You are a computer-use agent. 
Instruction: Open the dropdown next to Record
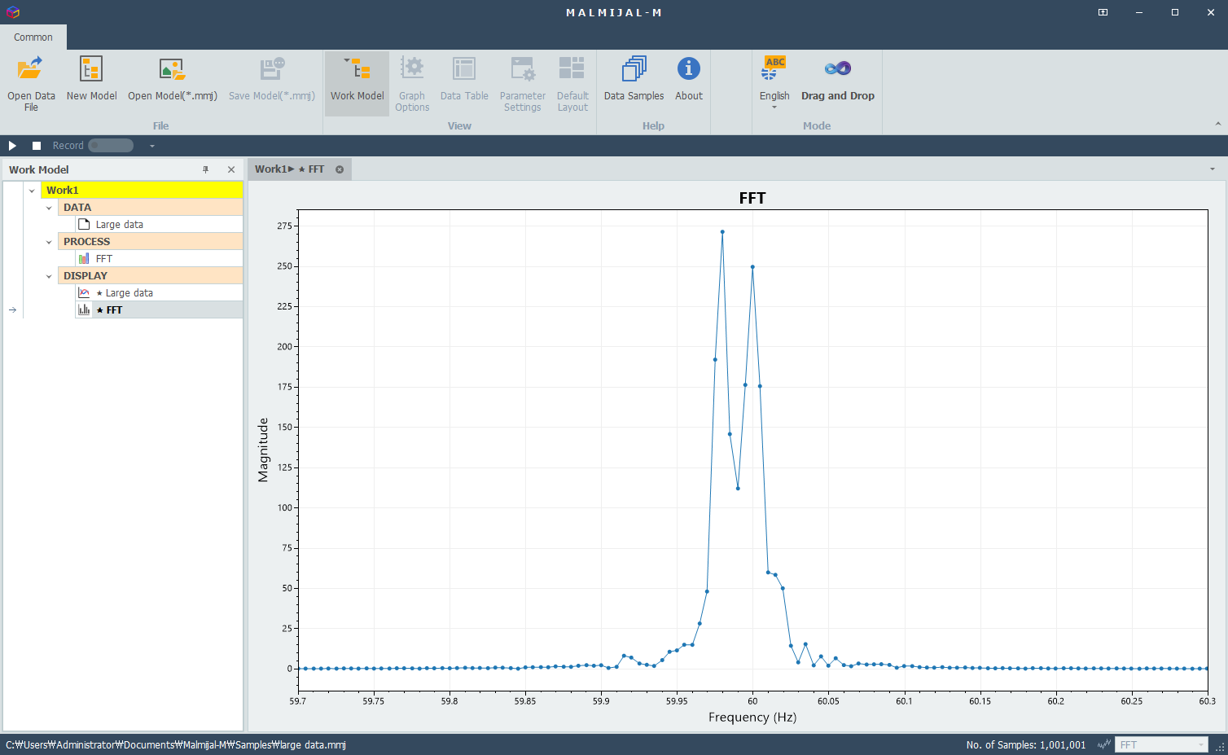click(151, 146)
